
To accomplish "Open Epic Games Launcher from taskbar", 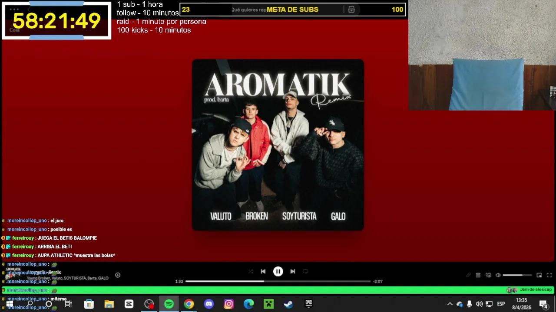I will click(x=309, y=304).
